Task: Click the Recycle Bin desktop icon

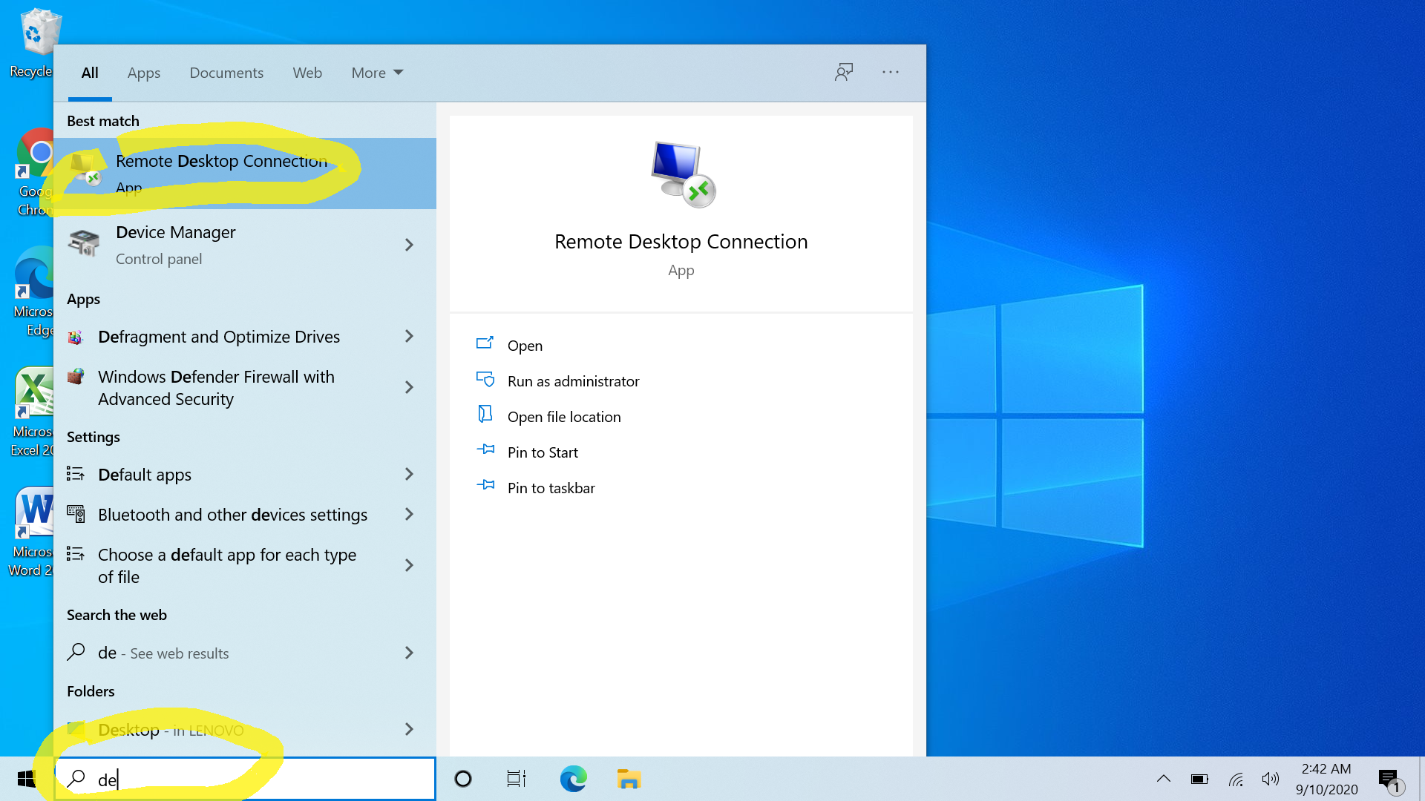Action: click(x=34, y=43)
